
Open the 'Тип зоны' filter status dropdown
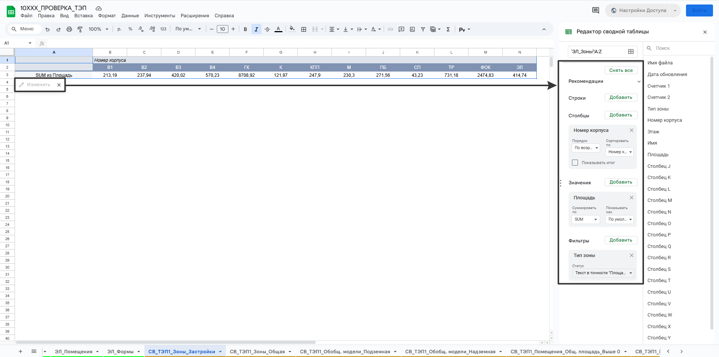[x=603, y=273]
